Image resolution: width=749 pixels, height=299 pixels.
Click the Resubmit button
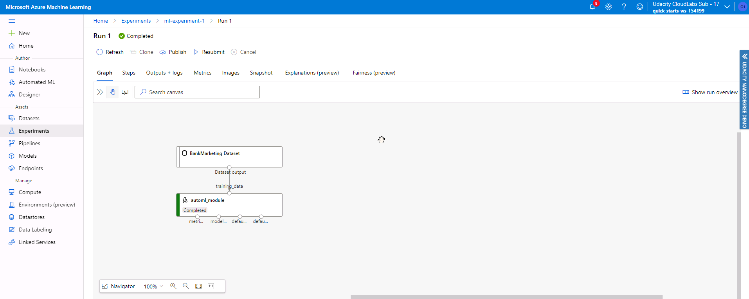[209, 52]
